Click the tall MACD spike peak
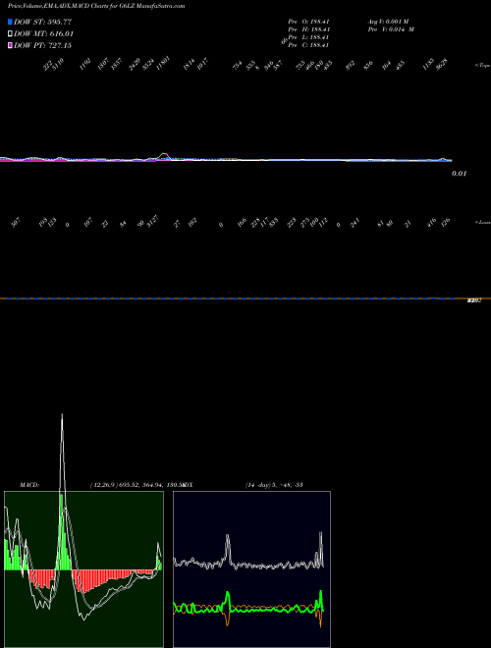 click(62, 415)
